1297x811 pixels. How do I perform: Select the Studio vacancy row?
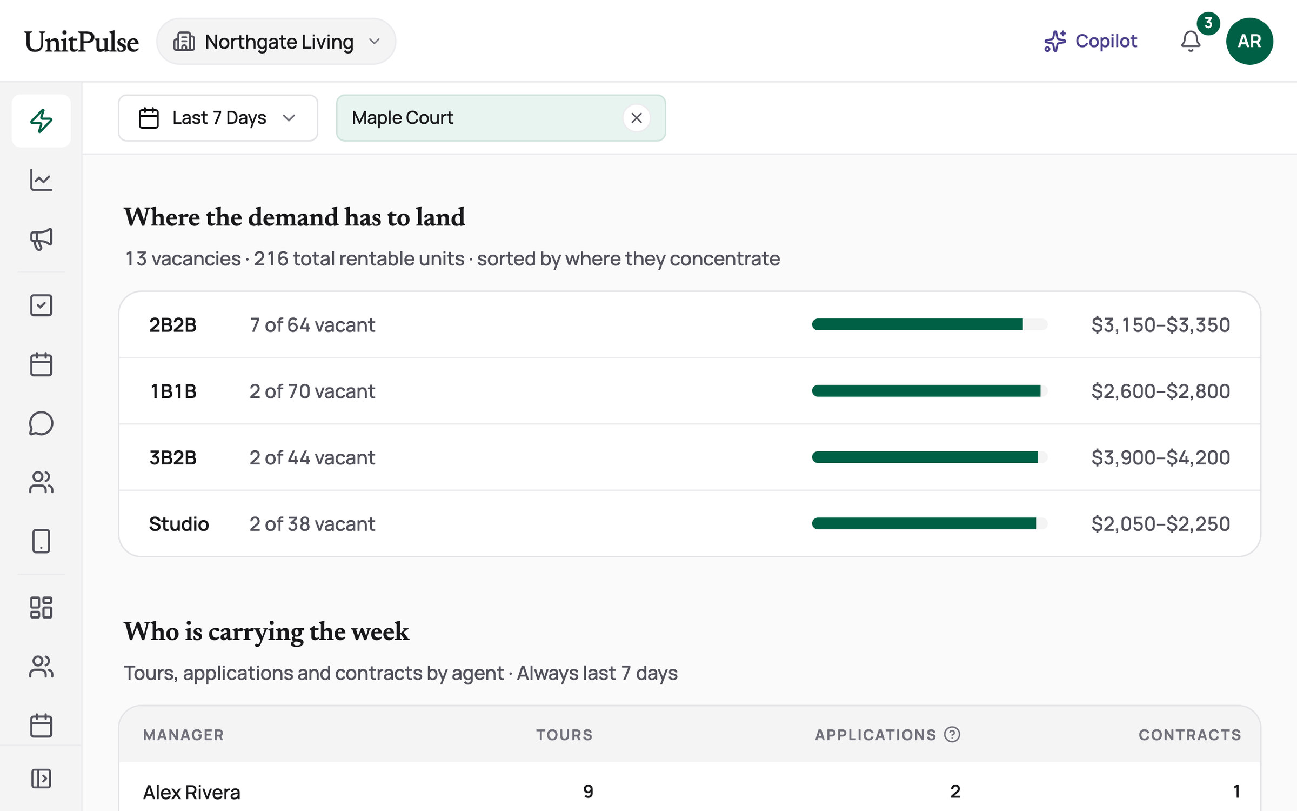tap(690, 523)
